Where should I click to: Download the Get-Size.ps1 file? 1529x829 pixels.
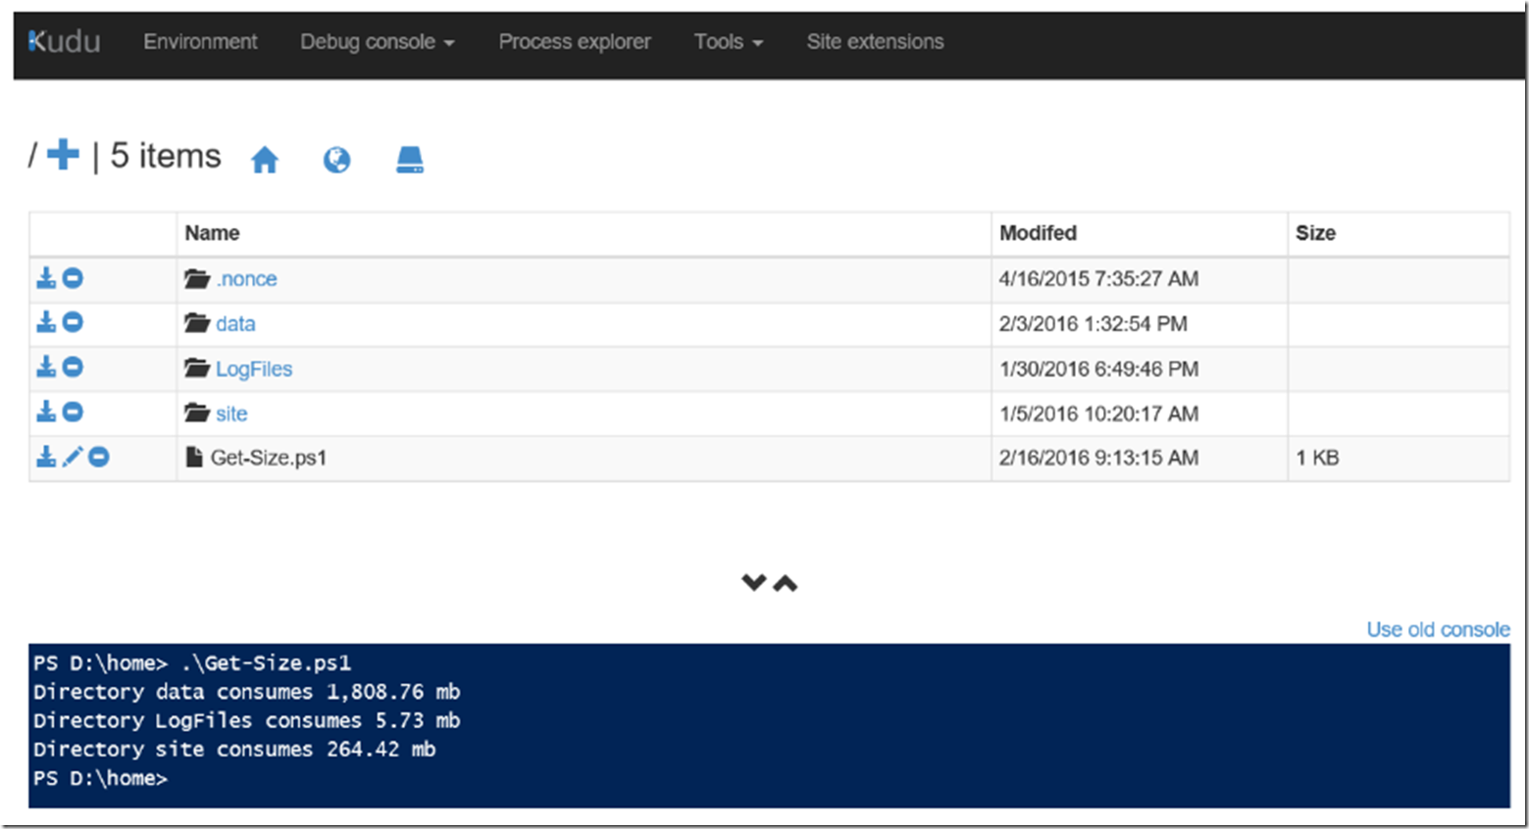tap(46, 457)
